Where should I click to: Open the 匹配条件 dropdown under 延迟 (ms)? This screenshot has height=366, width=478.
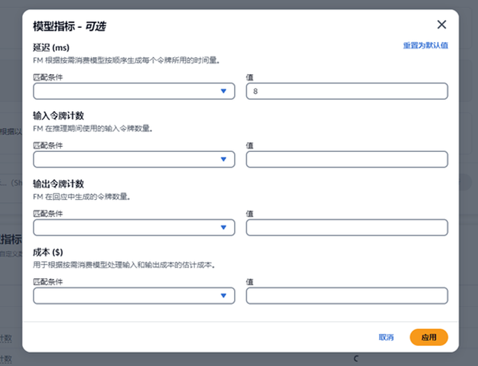click(133, 91)
